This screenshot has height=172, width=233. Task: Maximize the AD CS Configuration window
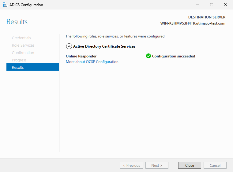[212, 5]
